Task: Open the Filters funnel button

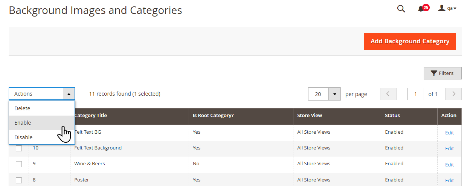Action: pyautogui.click(x=442, y=73)
